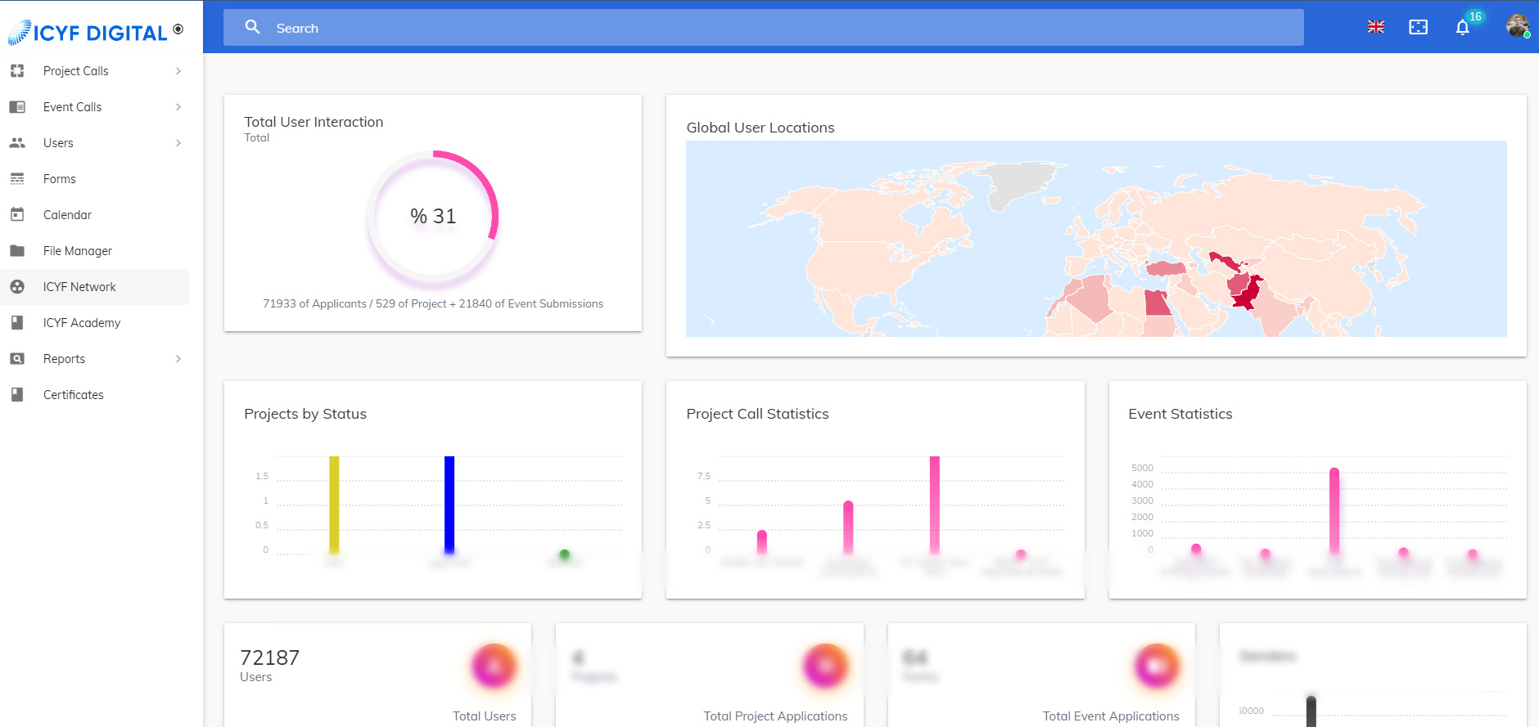
Task: Click the Project Call Statistics heading
Action: pos(757,414)
